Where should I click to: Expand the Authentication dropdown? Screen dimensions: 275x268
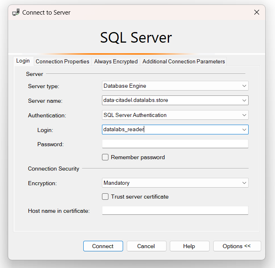244,115
